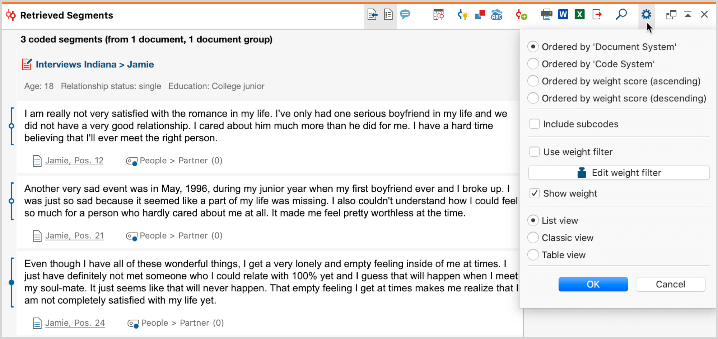Check the Use weight filter option
The width and height of the screenshot is (718, 339).
(x=535, y=152)
